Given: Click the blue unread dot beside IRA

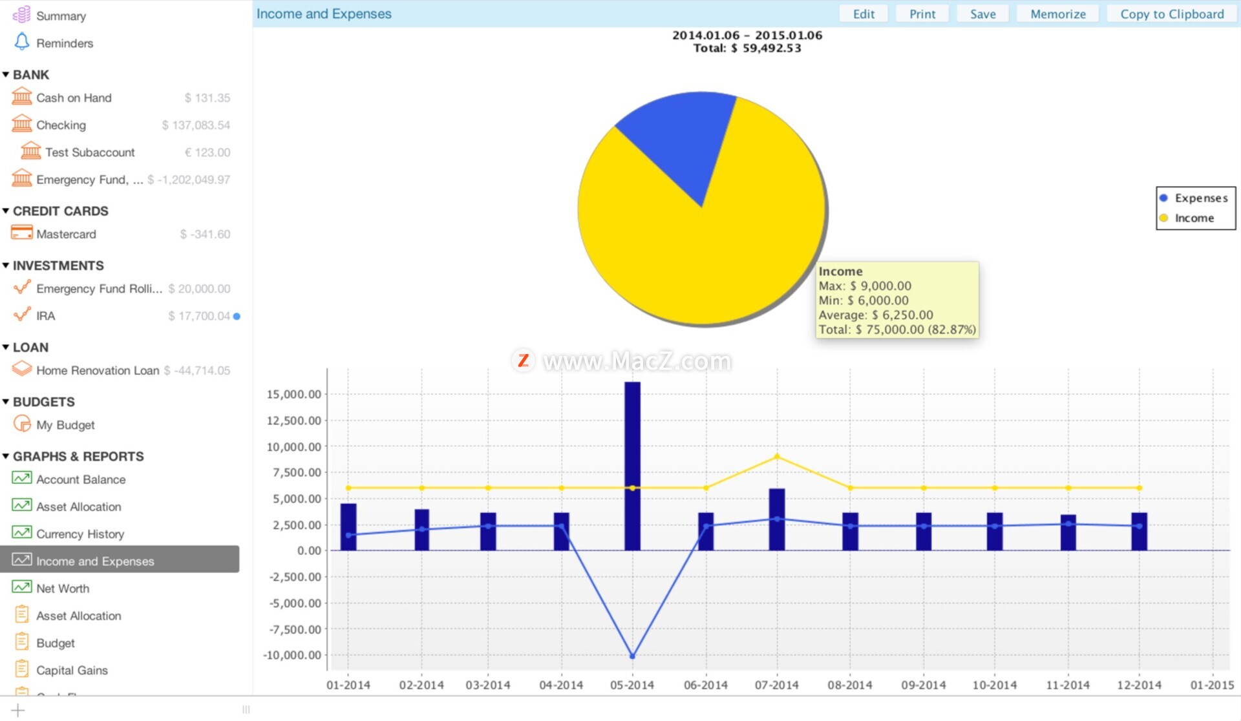Looking at the screenshot, I should (237, 316).
